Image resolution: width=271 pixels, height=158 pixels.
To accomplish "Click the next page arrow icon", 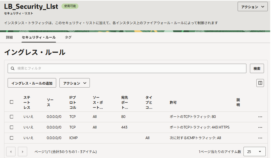I will [23, 152].
